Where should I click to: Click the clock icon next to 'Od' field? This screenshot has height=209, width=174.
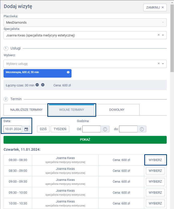click(105, 129)
